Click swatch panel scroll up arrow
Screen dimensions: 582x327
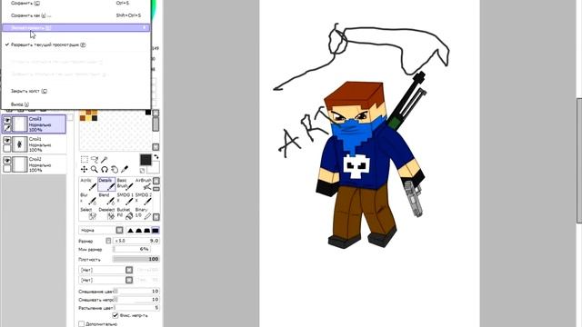156,113
